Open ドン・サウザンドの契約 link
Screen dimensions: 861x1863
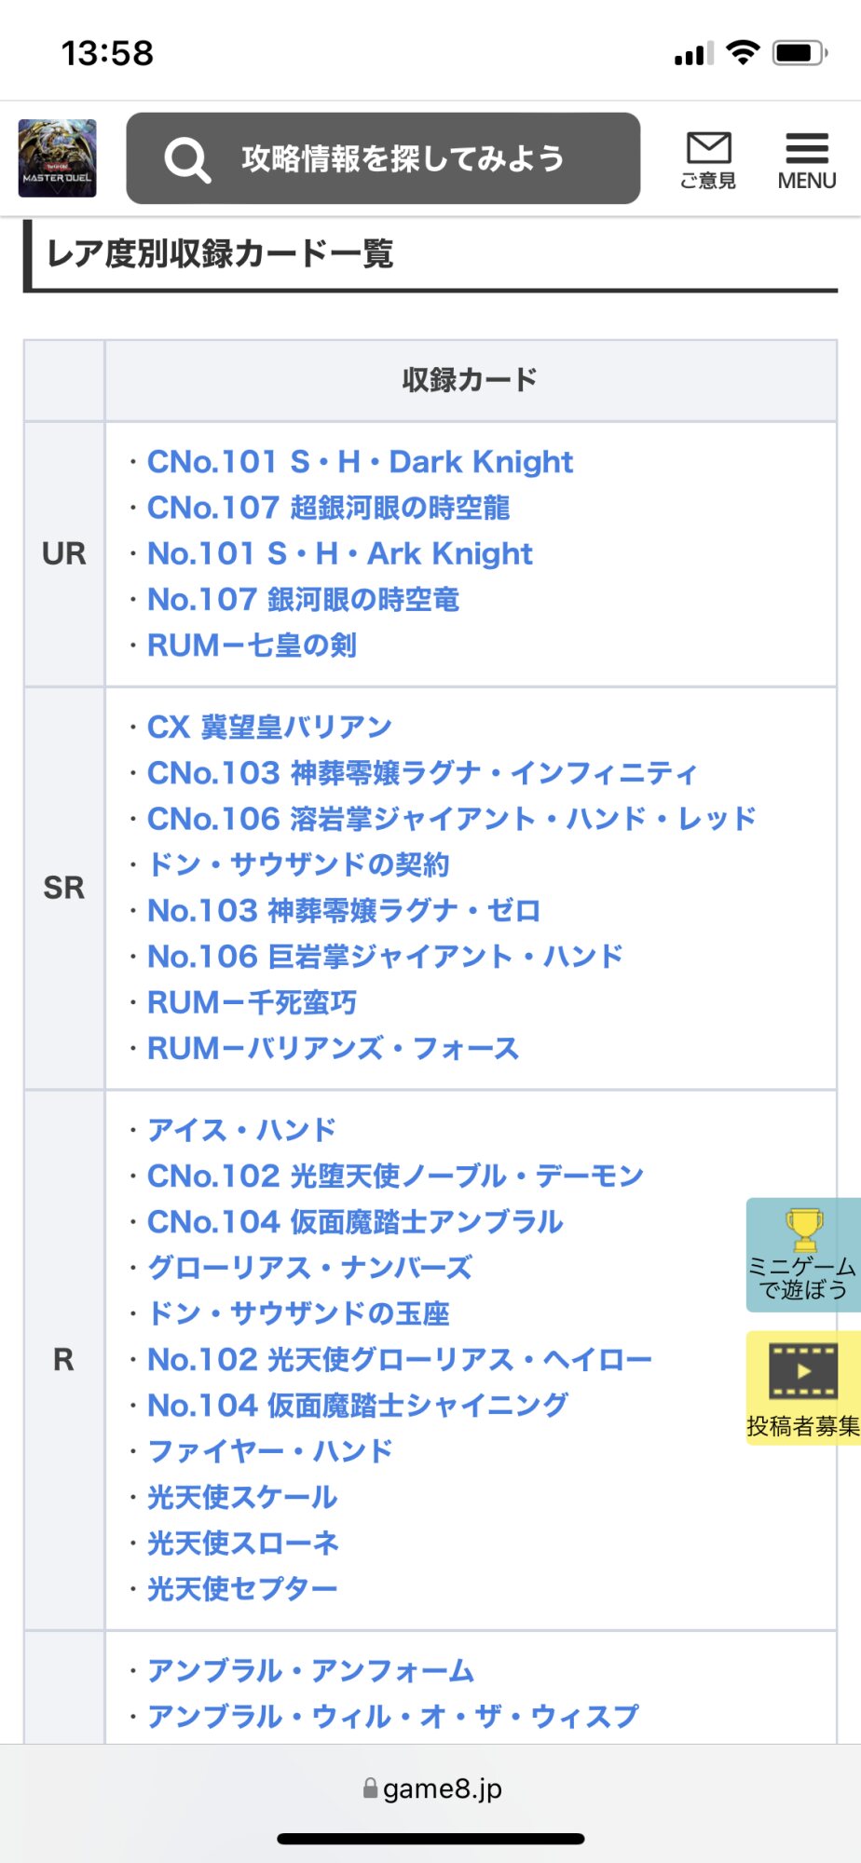[x=298, y=864]
